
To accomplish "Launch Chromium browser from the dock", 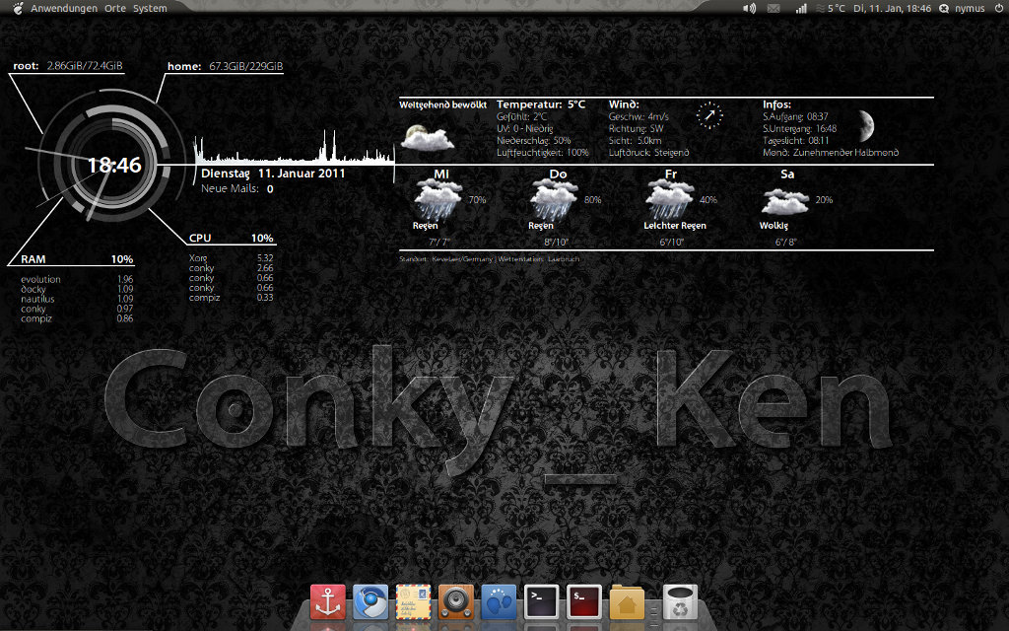I will point(370,602).
